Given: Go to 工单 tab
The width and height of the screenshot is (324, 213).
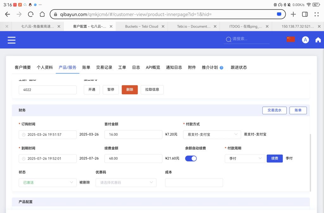Looking at the screenshot, I should (x=122, y=67).
